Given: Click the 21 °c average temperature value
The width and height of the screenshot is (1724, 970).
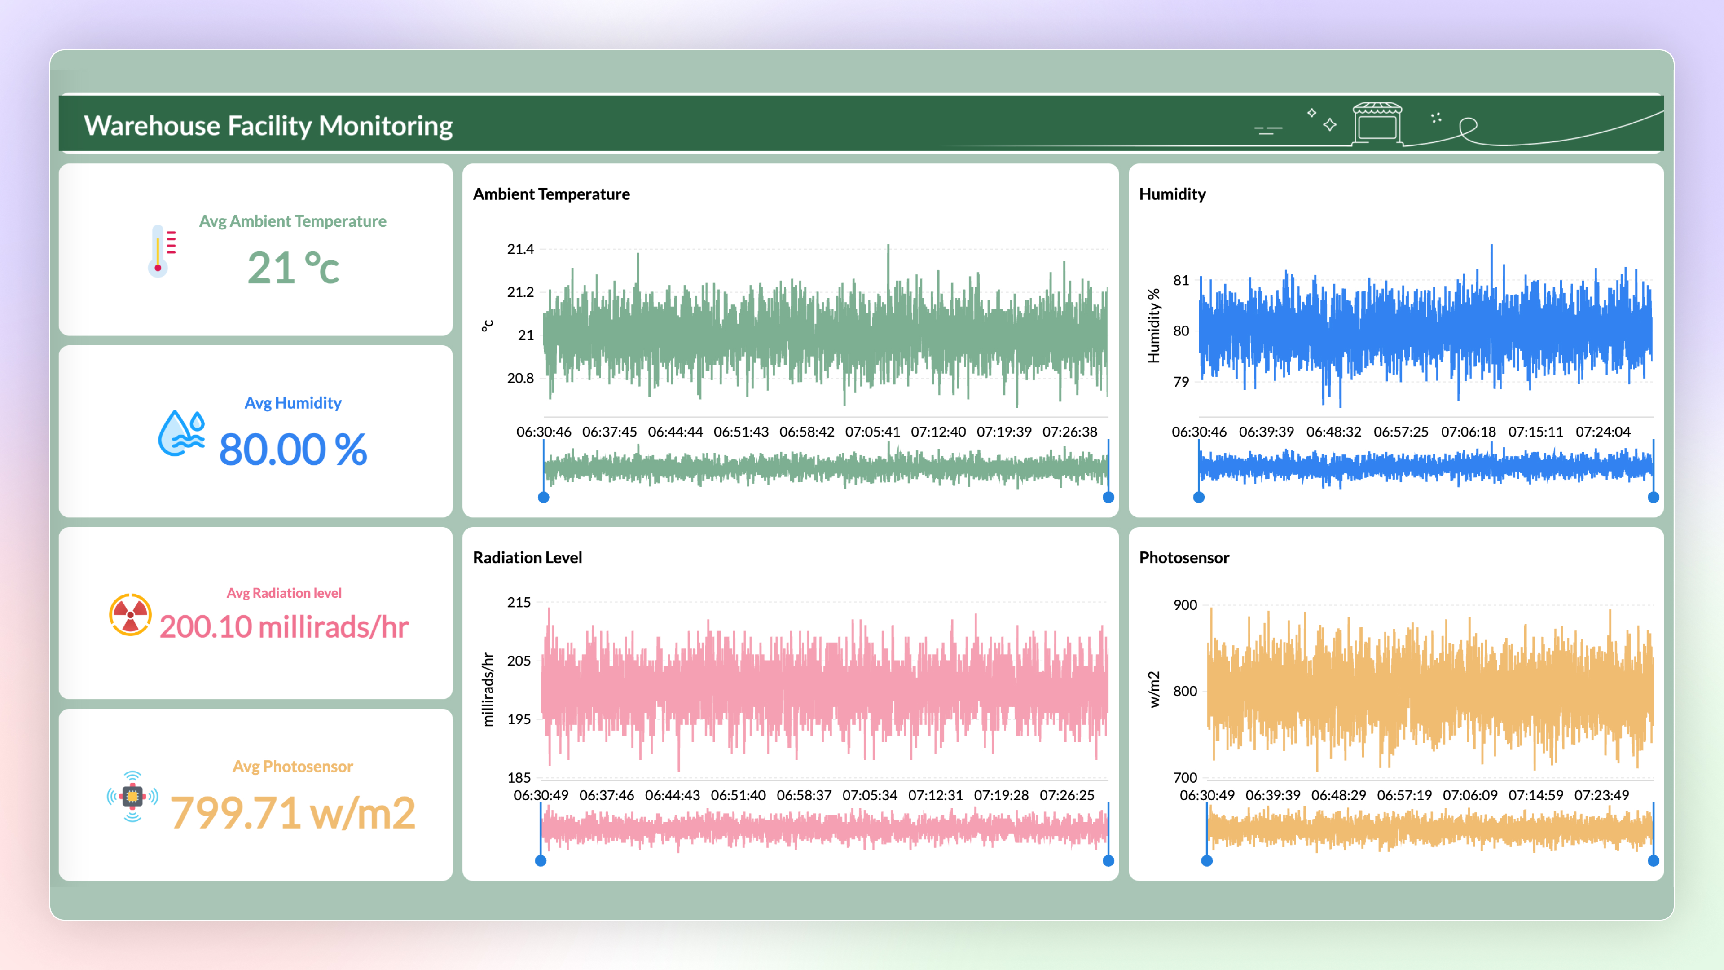Looking at the screenshot, I should click(x=293, y=268).
